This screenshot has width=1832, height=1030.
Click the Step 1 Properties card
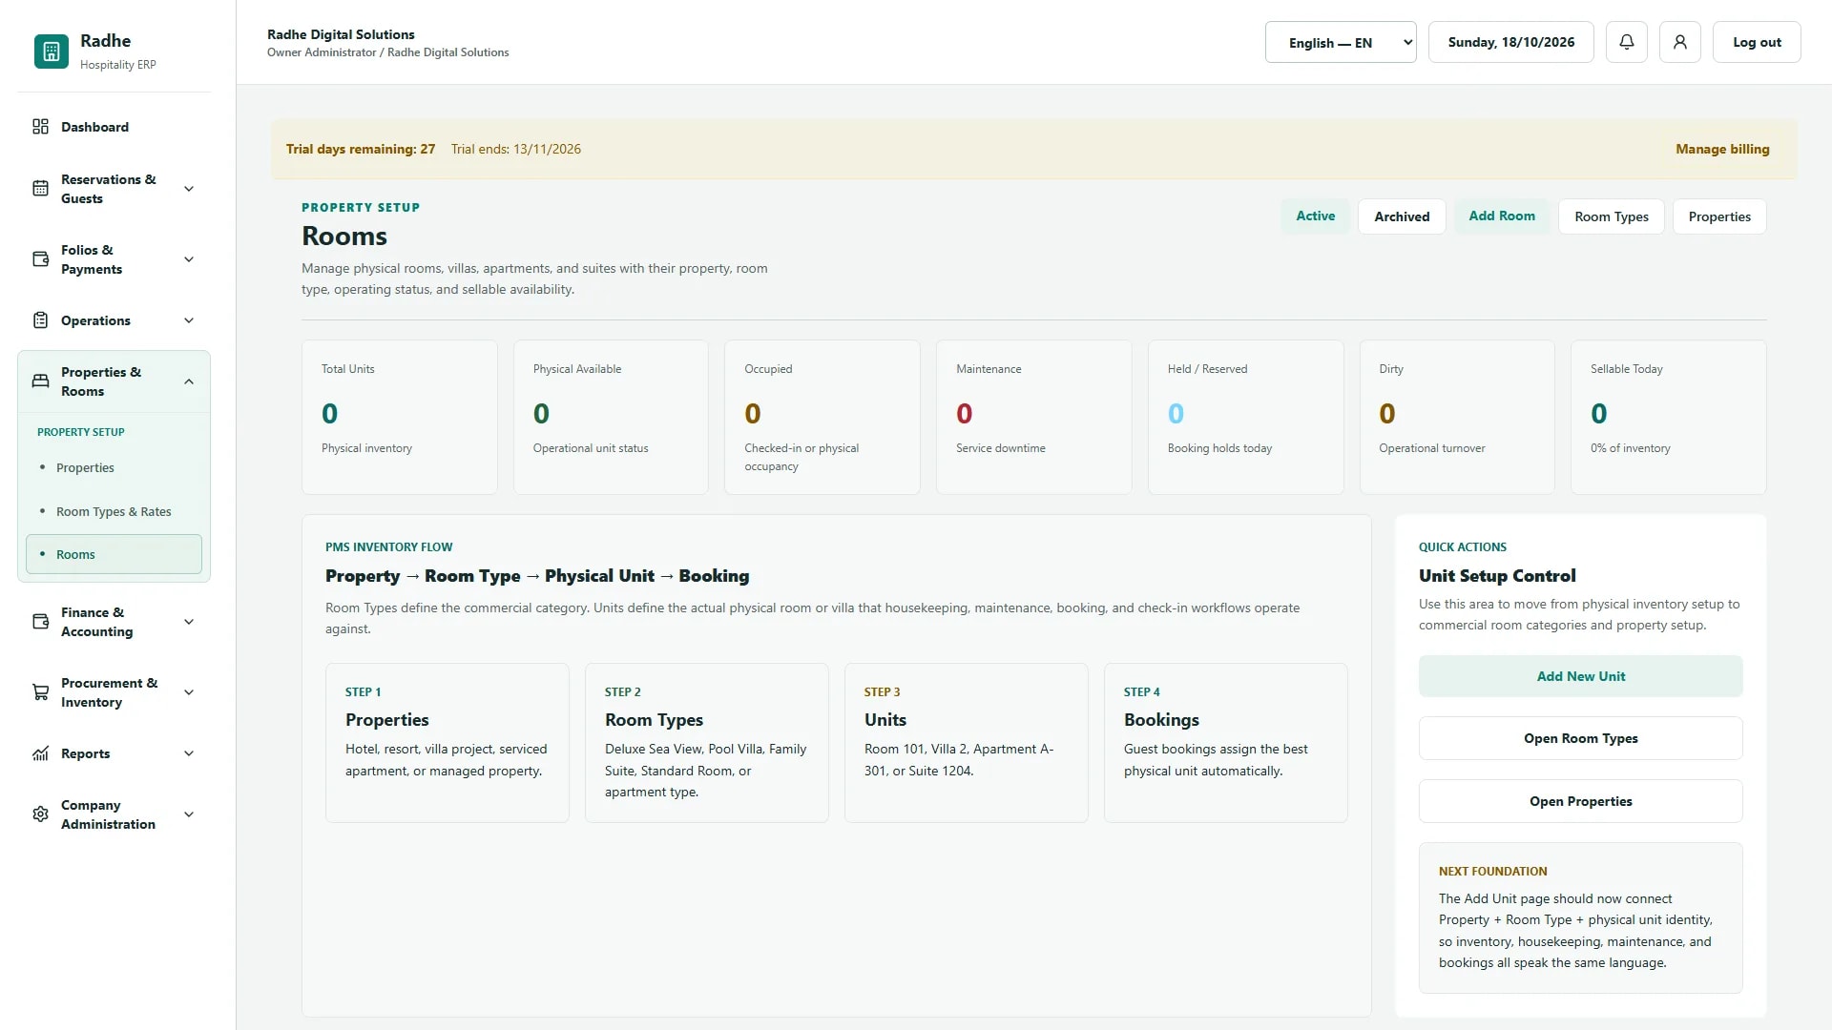(x=447, y=743)
